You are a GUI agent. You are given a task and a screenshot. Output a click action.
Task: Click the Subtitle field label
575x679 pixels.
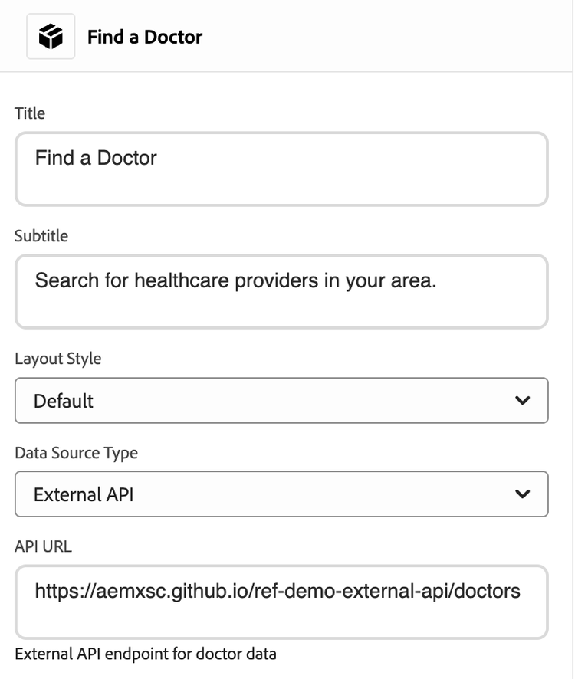point(41,236)
